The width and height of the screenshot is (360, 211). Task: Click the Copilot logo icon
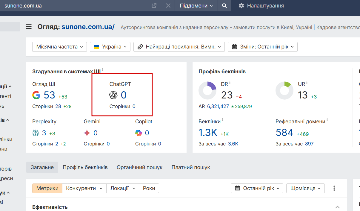pos(139,133)
